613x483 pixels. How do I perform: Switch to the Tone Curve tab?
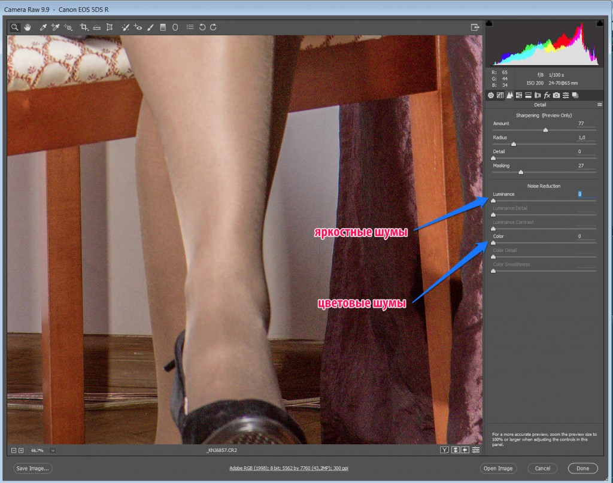click(x=500, y=95)
